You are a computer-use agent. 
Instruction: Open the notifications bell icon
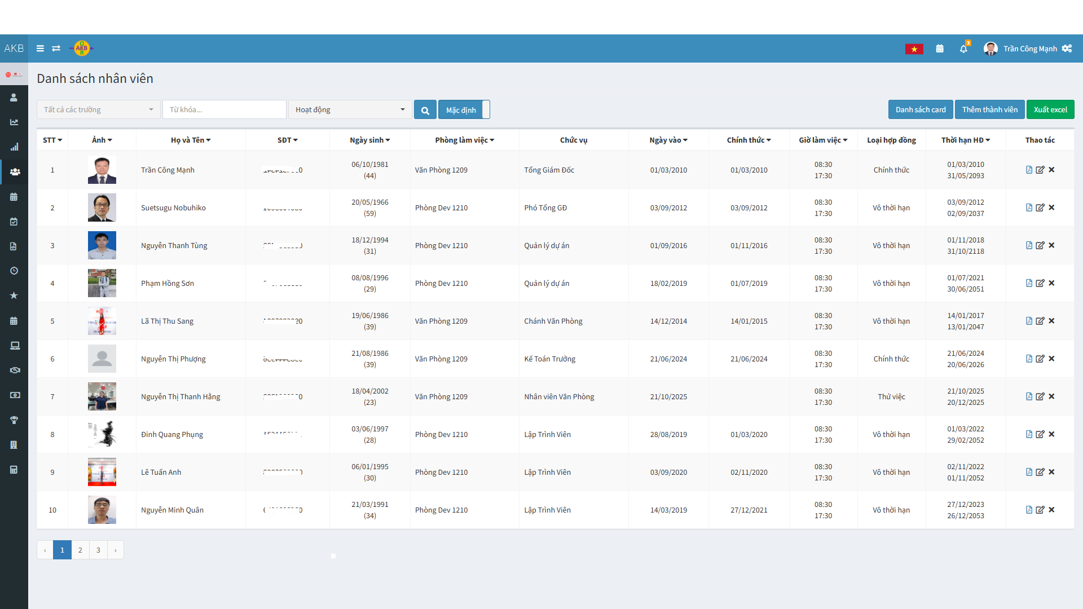[x=963, y=49]
